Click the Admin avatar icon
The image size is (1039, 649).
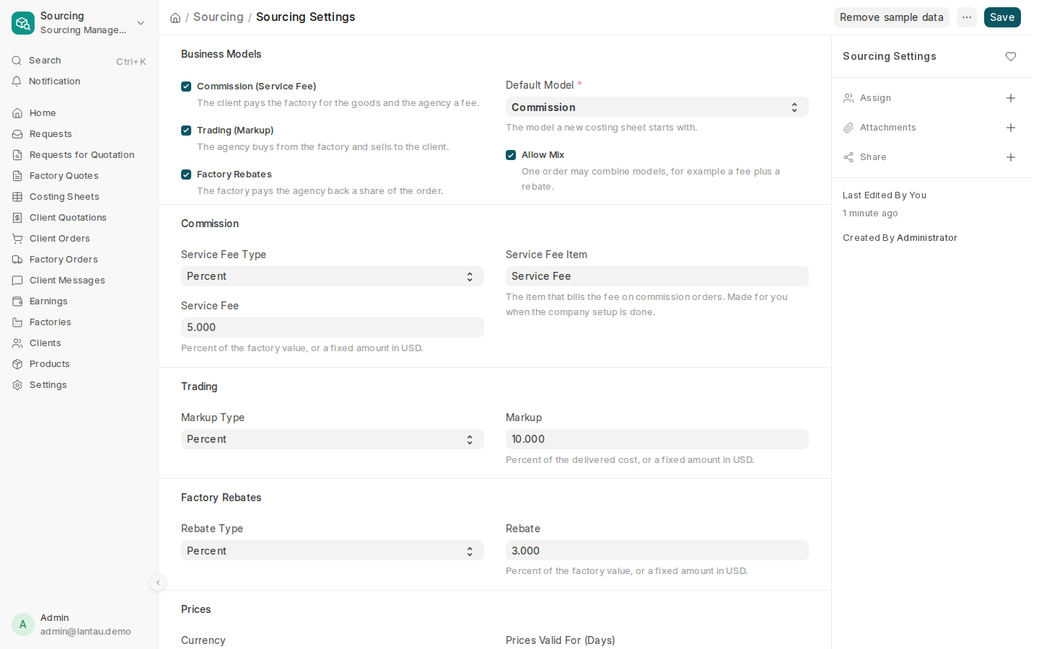pyautogui.click(x=23, y=624)
